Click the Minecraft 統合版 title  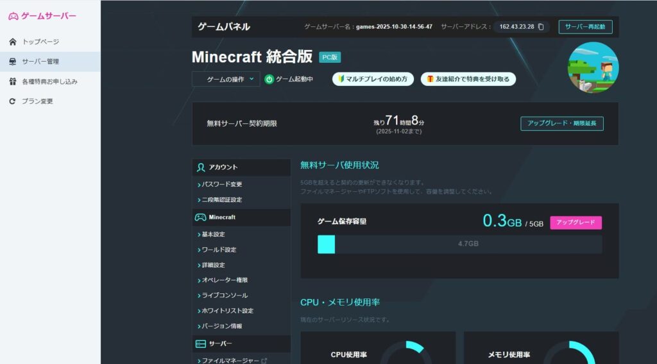click(x=252, y=57)
